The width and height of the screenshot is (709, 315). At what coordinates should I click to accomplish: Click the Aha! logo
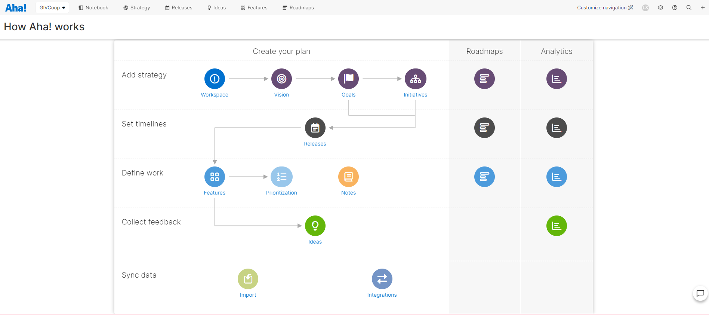tap(16, 7)
